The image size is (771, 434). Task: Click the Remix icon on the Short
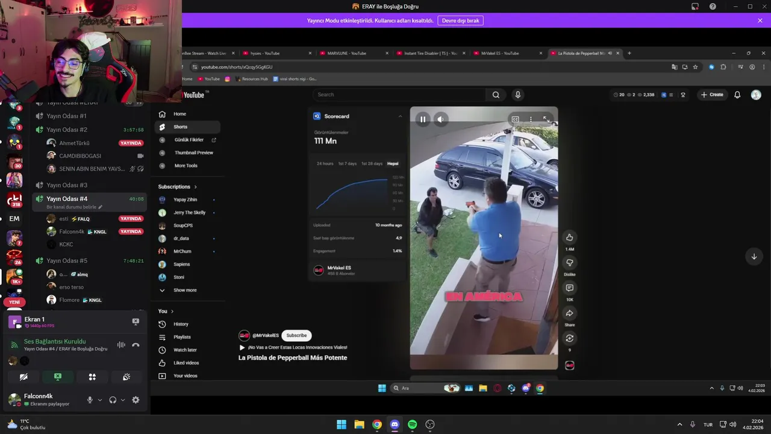tap(569, 338)
